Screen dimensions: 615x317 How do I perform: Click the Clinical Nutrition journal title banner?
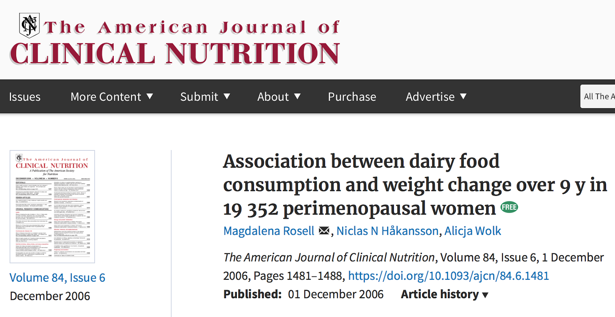175,53
